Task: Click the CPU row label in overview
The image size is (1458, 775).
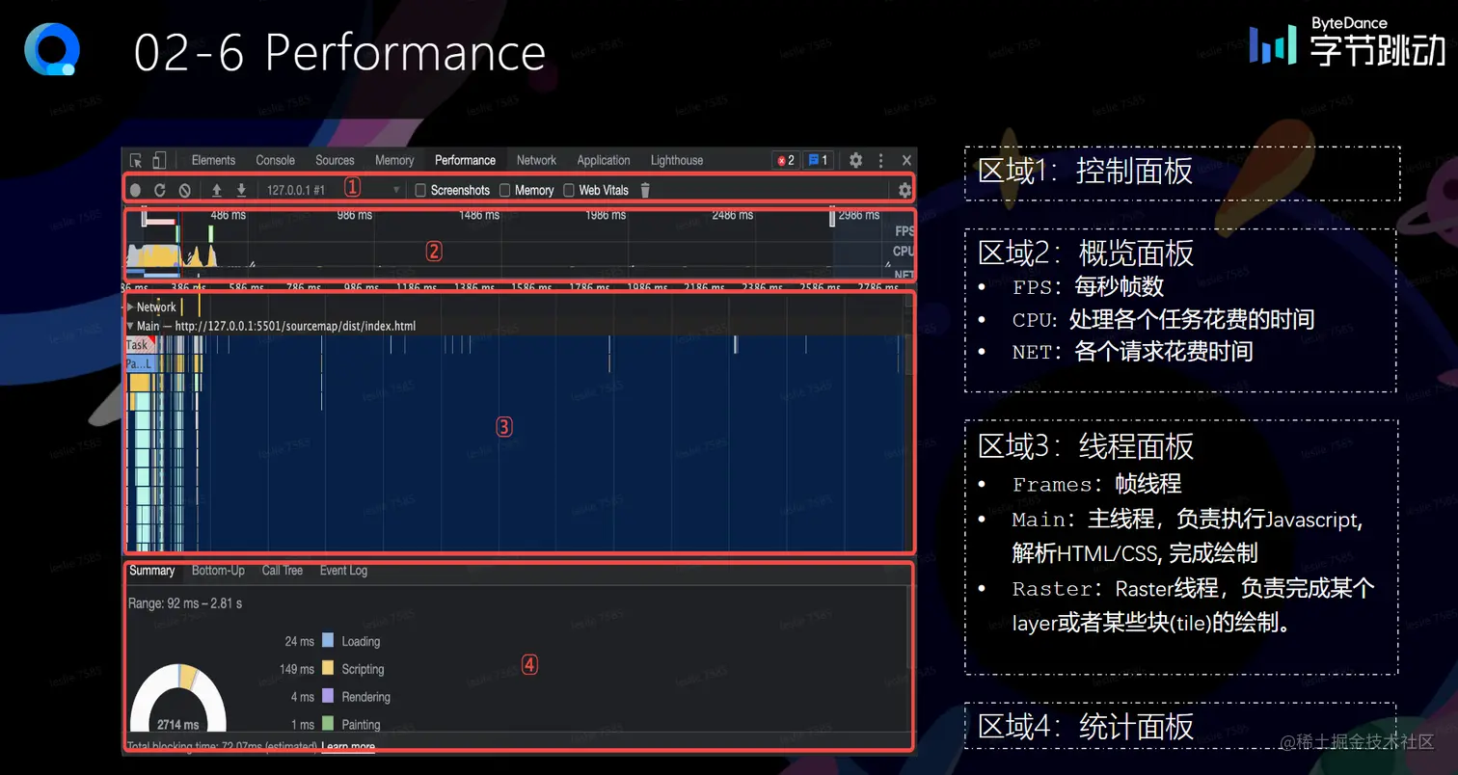Action: tap(904, 252)
